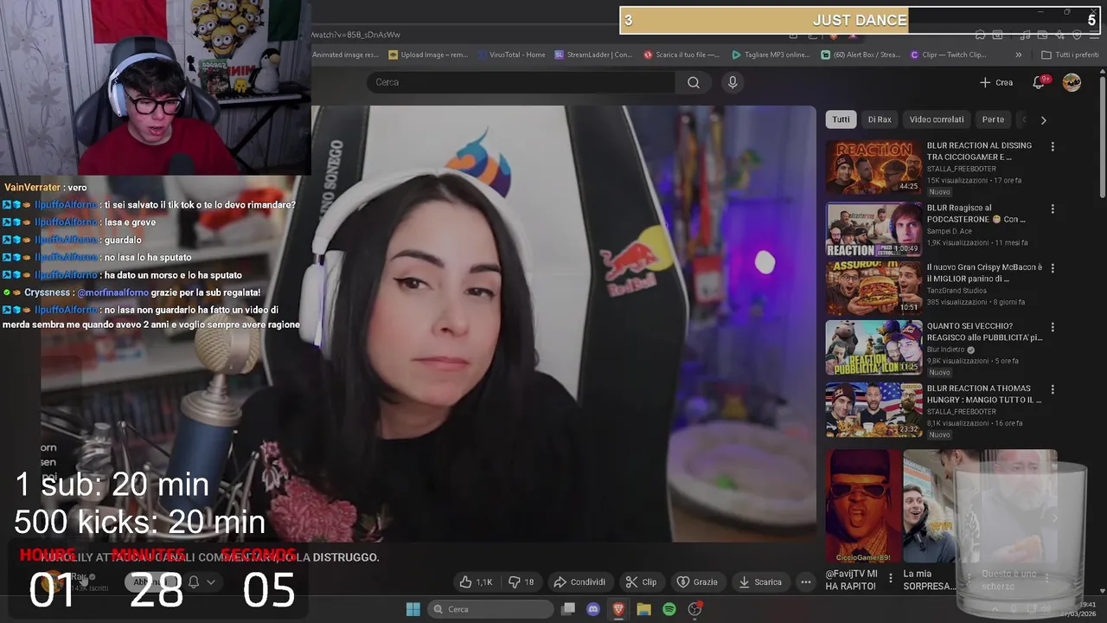Image resolution: width=1107 pixels, height=623 pixels.
Task: Click title 'Il nuovo Gran Crispy McBacon è il MIGLIOR panino'
Action: pyautogui.click(x=984, y=273)
